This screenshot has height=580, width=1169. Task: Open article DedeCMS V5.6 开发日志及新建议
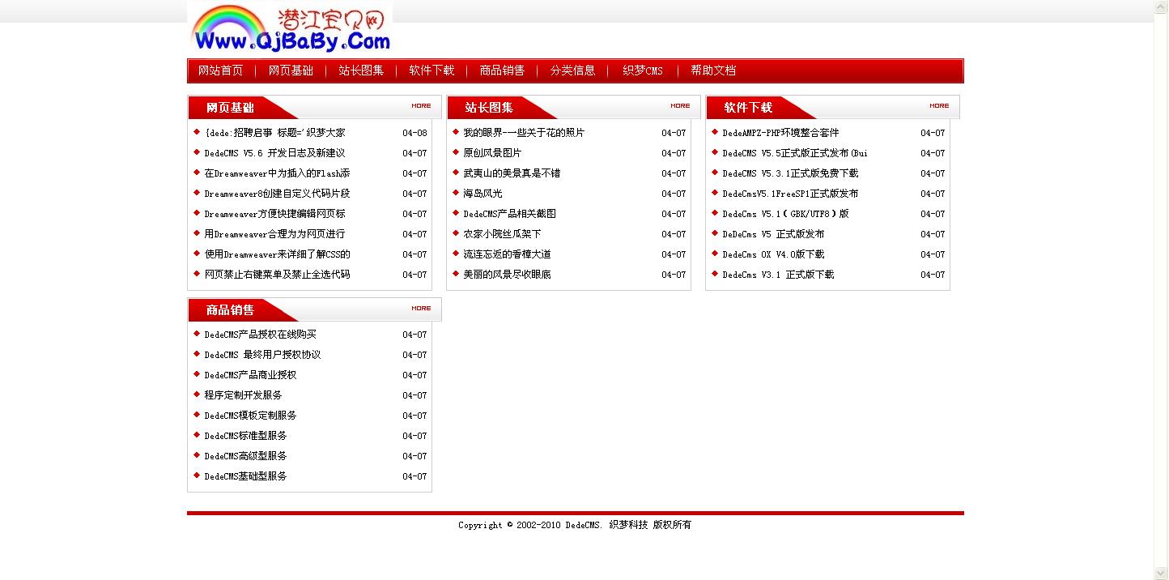pyautogui.click(x=274, y=153)
